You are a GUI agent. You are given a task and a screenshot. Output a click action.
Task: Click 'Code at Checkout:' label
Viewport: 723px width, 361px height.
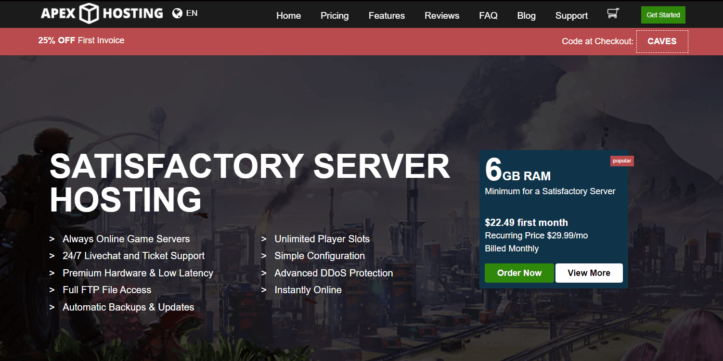coord(597,41)
